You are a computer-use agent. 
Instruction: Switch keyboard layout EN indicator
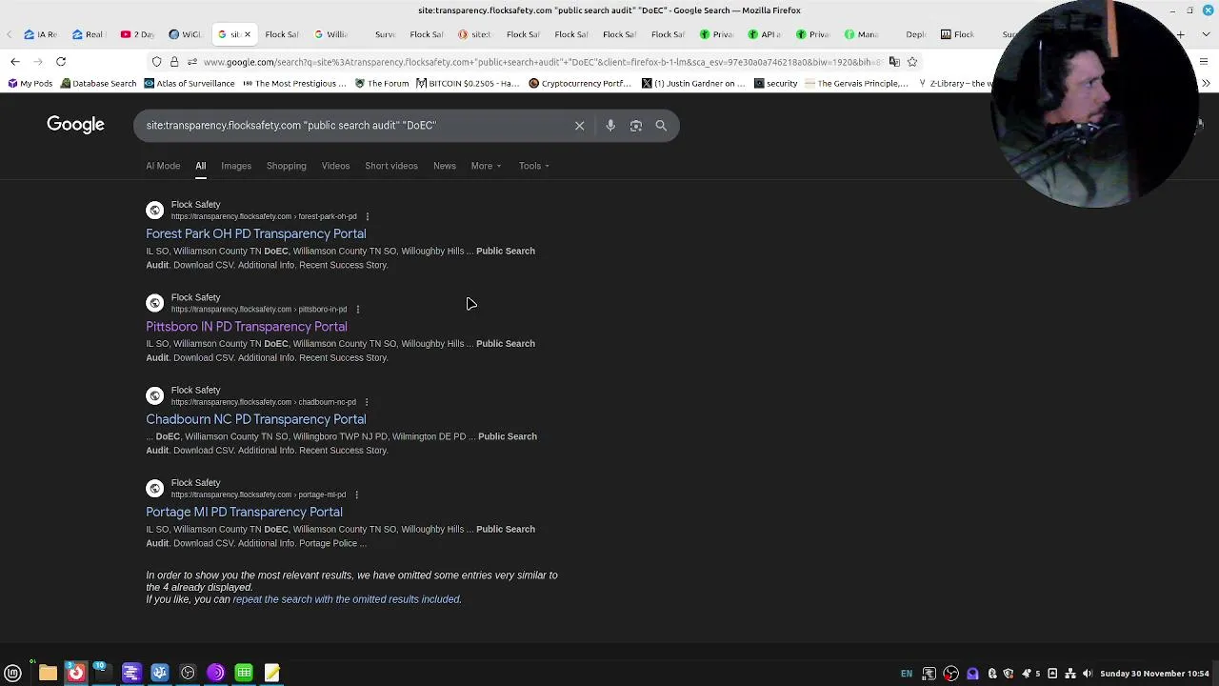[x=907, y=674]
